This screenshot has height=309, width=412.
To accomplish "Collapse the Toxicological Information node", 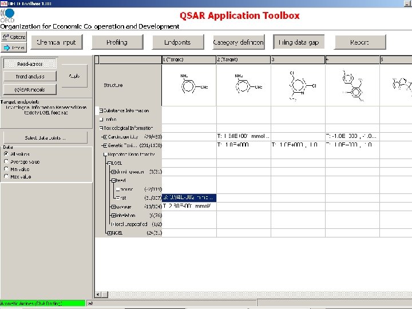I will 101,128.
